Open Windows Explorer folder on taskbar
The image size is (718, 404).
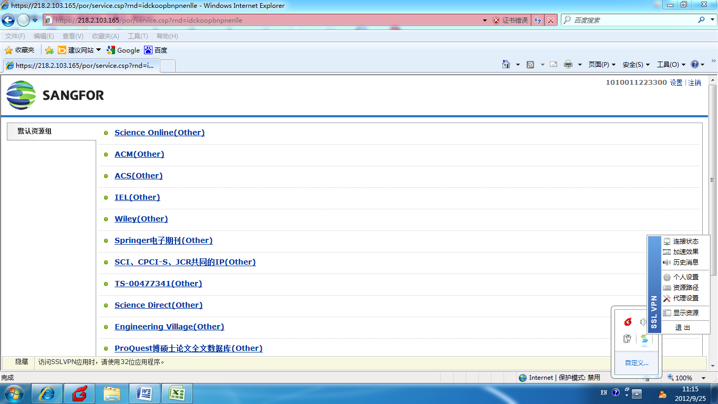tap(112, 393)
